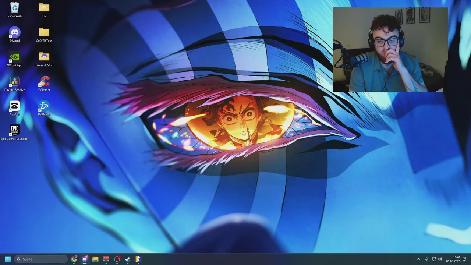Select the CapCut desktop shortcut

point(15,109)
